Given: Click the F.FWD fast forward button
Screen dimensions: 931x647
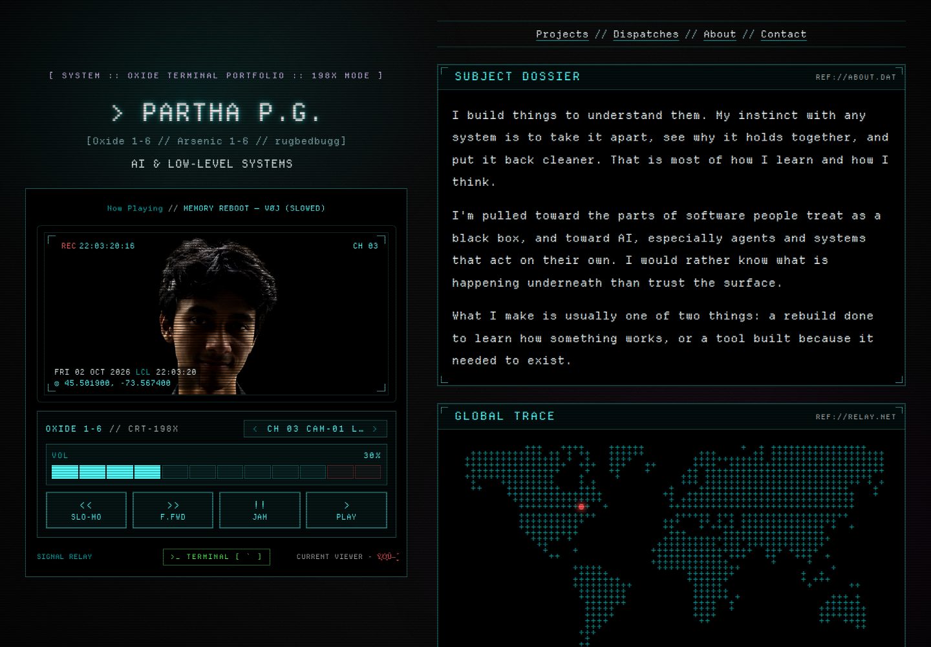Looking at the screenshot, I should (x=173, y=510).
